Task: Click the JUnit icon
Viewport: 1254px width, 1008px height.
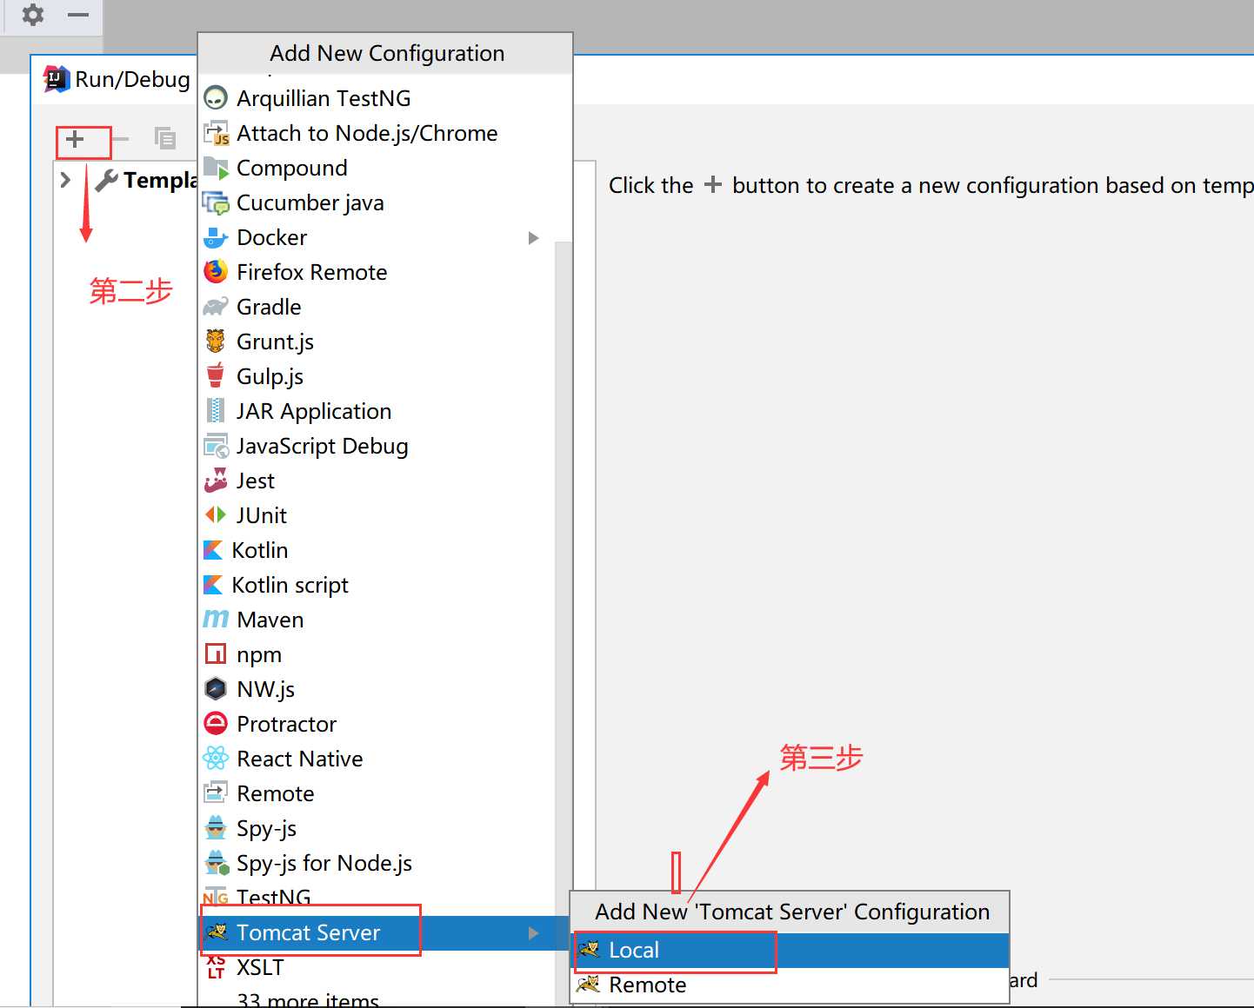Action: pyautogui.click(x=216, y=515)
